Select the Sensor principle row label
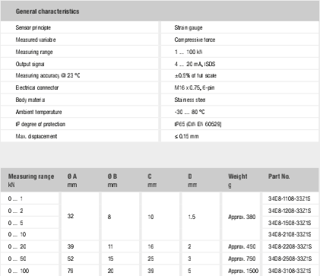The width and height of the screenshot is (320, 276). (33, 27)
